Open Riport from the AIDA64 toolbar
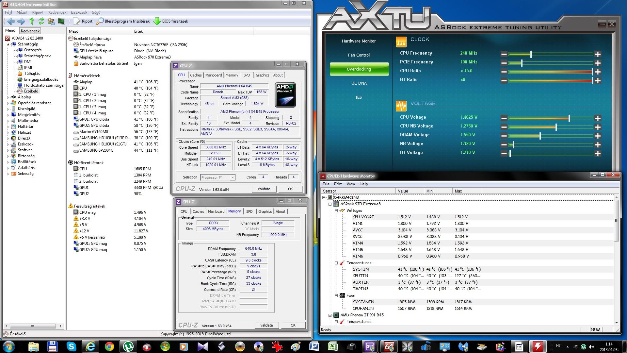This screenshot has width=627, height=353. click(83, 21)
